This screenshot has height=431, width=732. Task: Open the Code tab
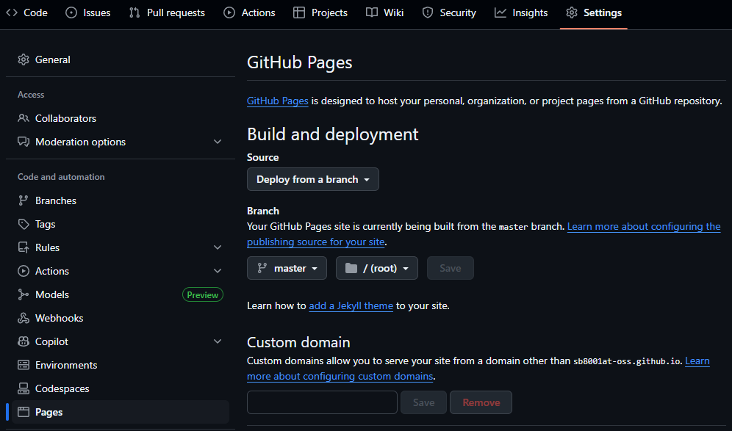point(26,12)
